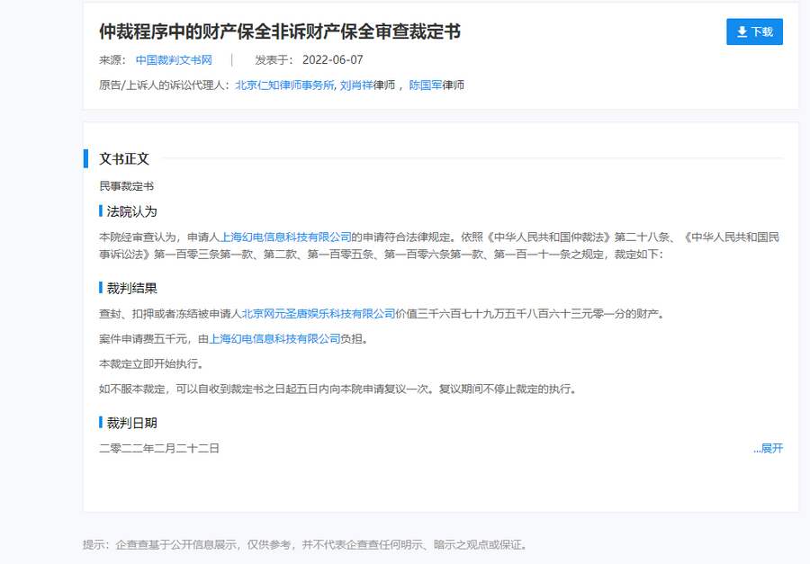
Task: Click lawyer name 刘肖祥
Action: [x=355, y=85]
